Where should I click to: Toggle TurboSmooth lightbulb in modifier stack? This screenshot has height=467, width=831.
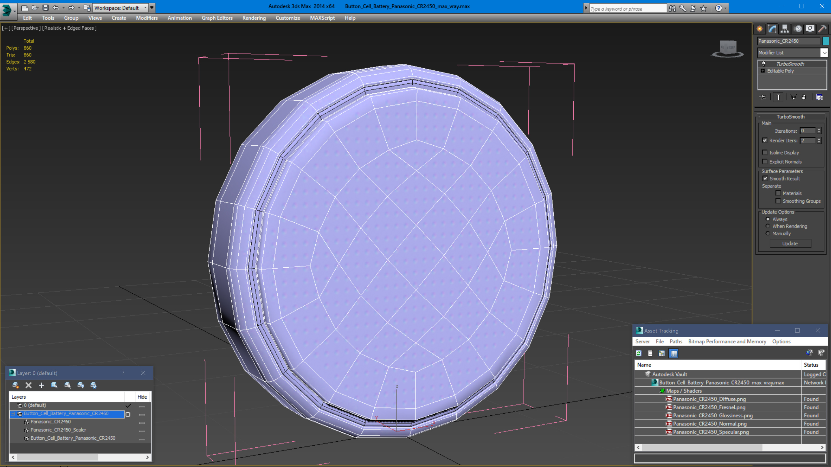(x=763, y=64)
